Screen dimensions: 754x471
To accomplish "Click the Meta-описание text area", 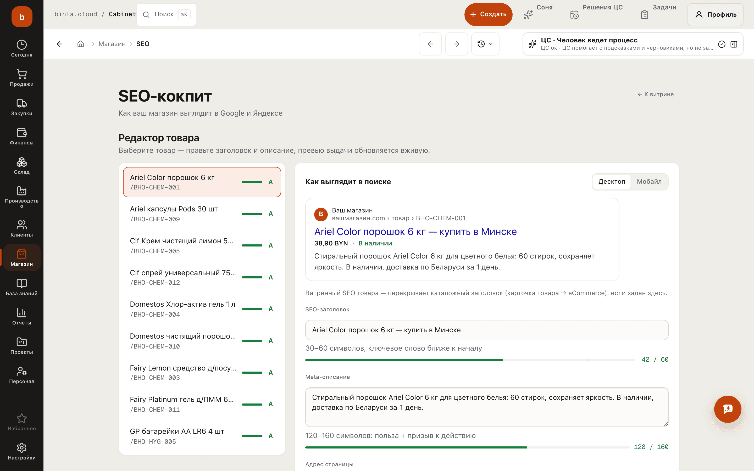I will (487, 407).
